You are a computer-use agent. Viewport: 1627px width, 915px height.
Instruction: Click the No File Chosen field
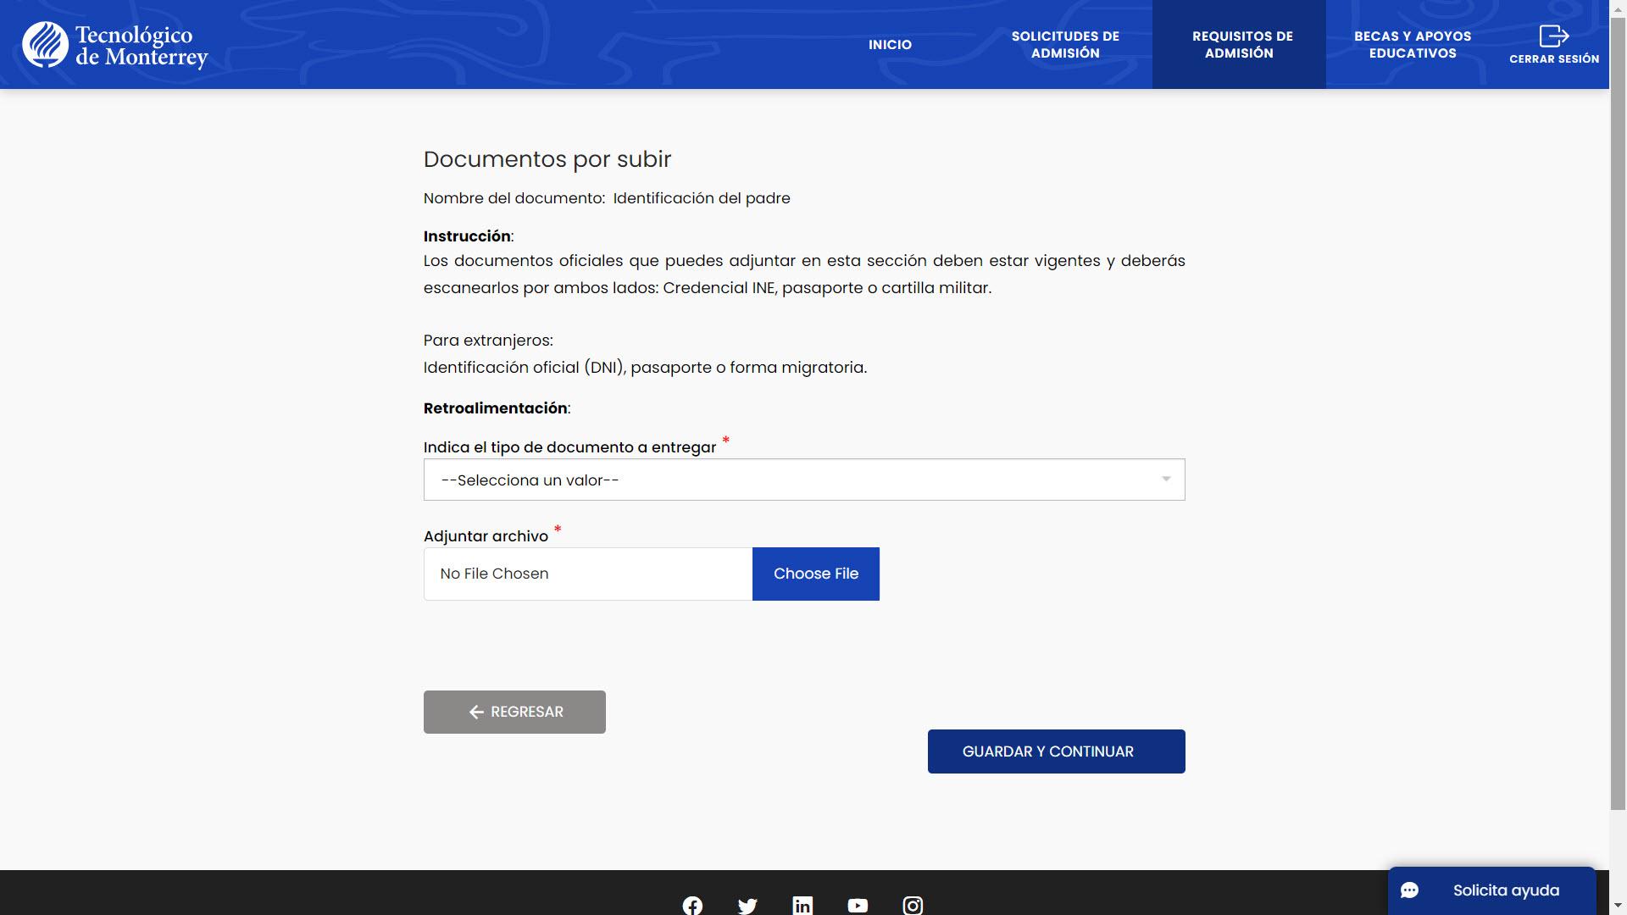tap(587, 574)
